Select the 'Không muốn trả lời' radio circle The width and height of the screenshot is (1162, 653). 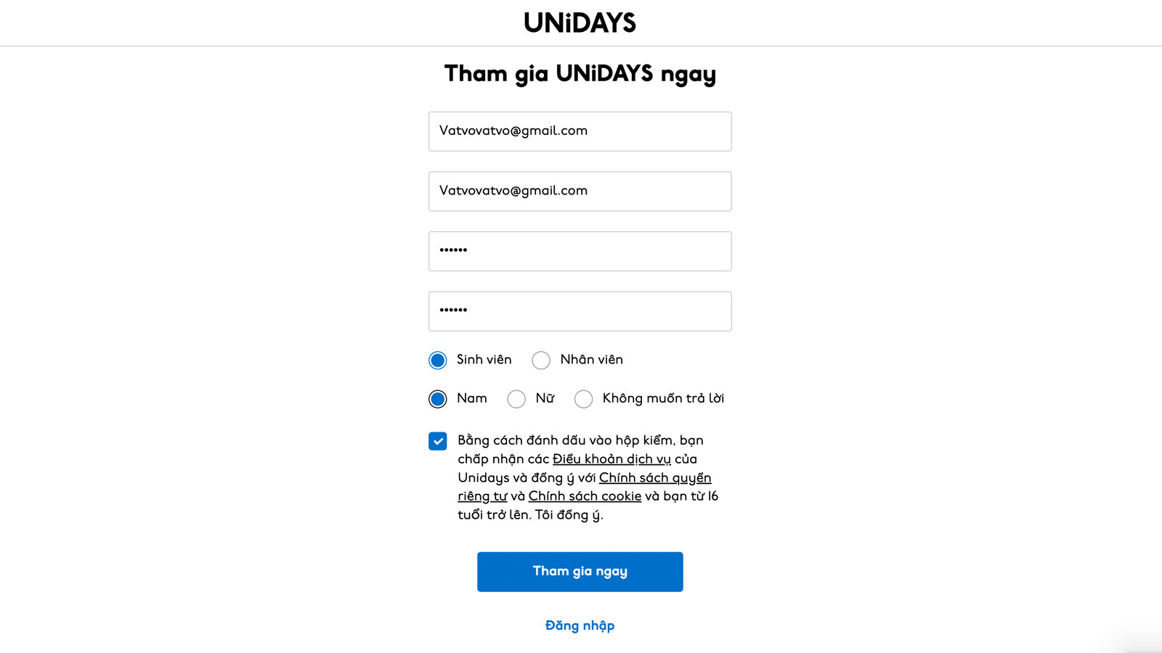point(583,399)
